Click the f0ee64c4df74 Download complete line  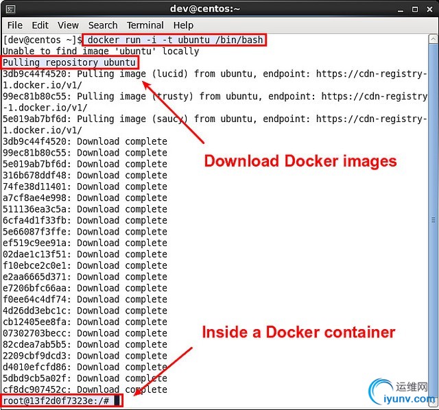[85, 300]
